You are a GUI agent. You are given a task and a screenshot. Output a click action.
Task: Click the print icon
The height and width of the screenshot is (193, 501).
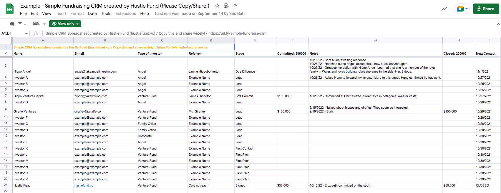12,24
